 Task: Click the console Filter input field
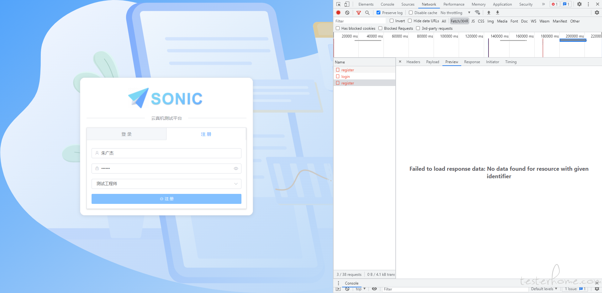tap(455, 289)
